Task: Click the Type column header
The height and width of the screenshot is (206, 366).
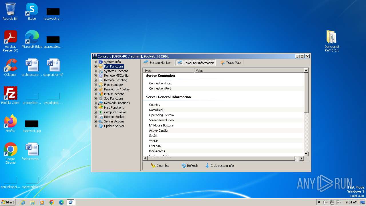Action: 168,70
